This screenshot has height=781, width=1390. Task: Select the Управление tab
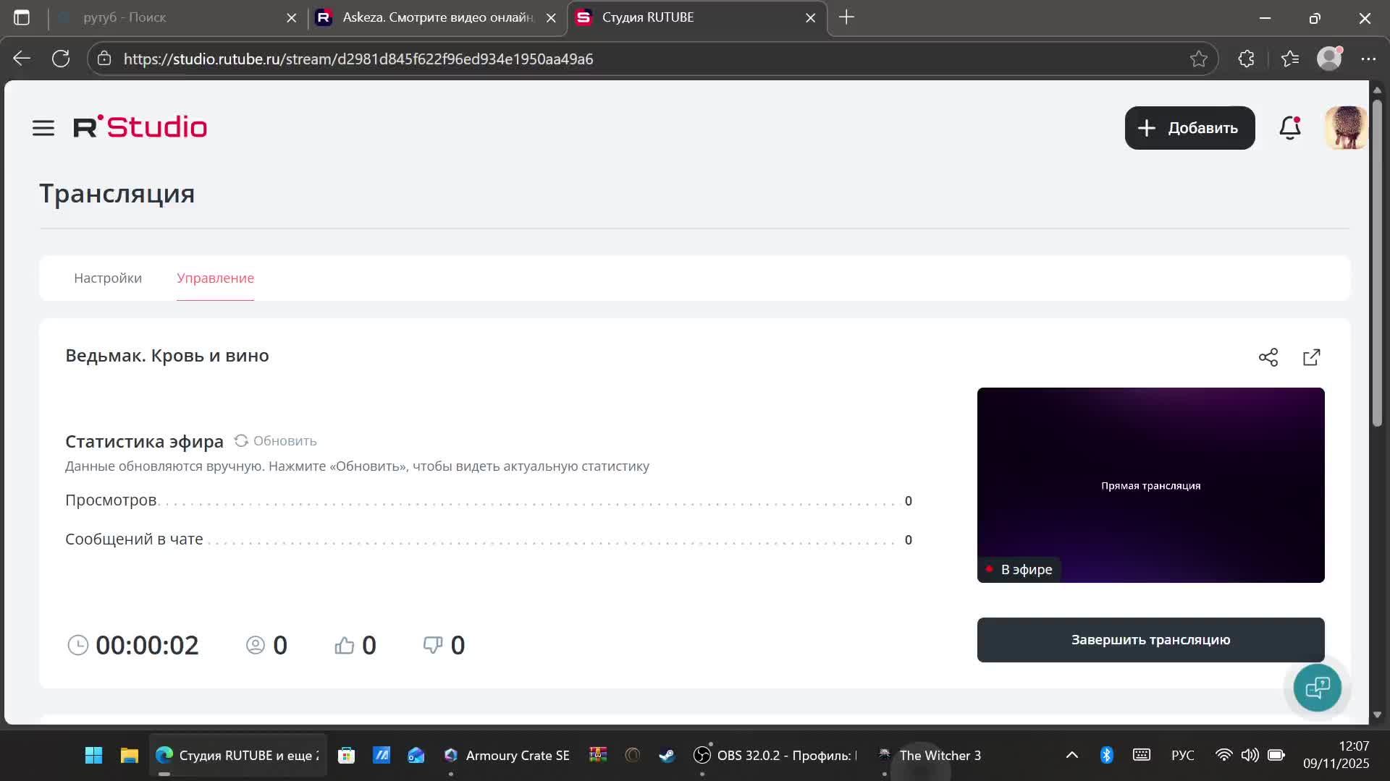click(215, 278)
